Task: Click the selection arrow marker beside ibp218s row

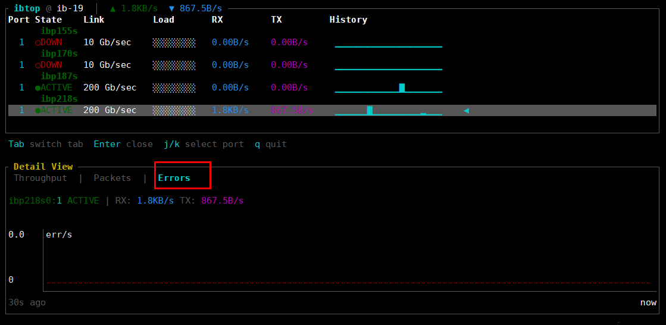Action: click(467, 111)
